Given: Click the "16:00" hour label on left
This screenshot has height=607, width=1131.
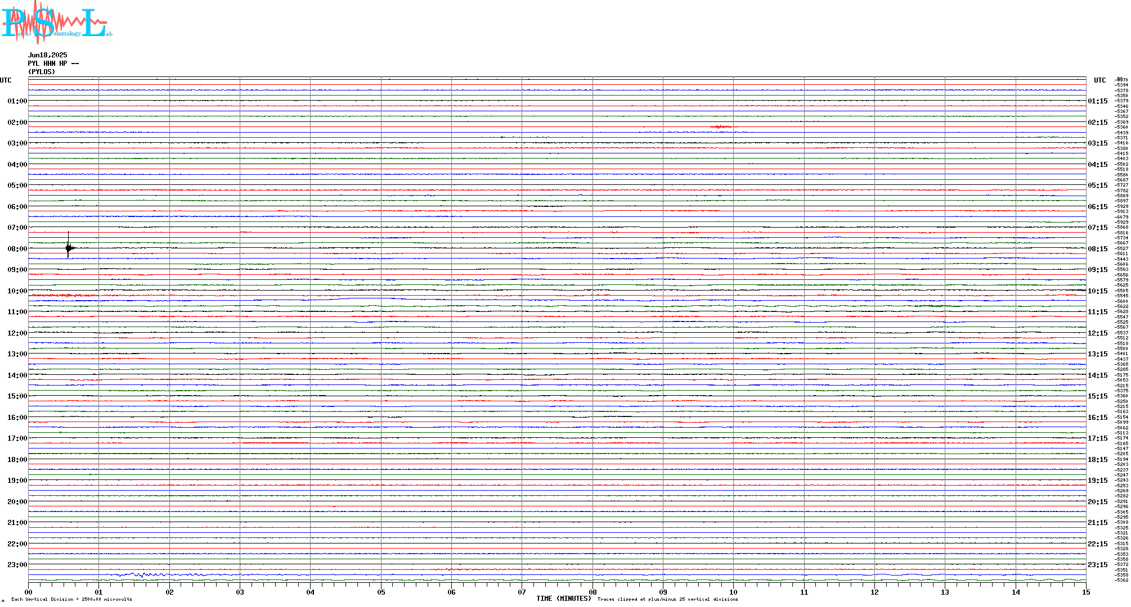Looking at the screenshot, I should [x=17, y=418].
